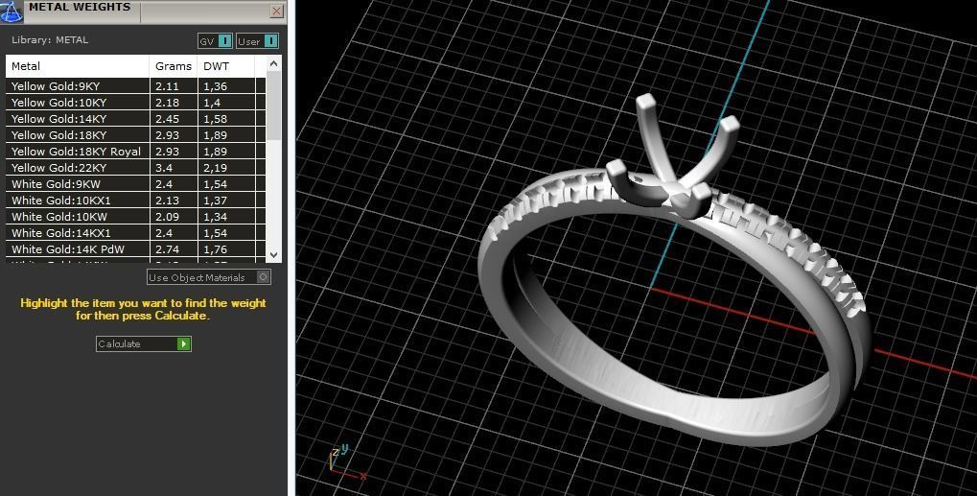Select the Yellow Gold:10KY row
The image size is (977, 496).
click(x=136, y=103)
